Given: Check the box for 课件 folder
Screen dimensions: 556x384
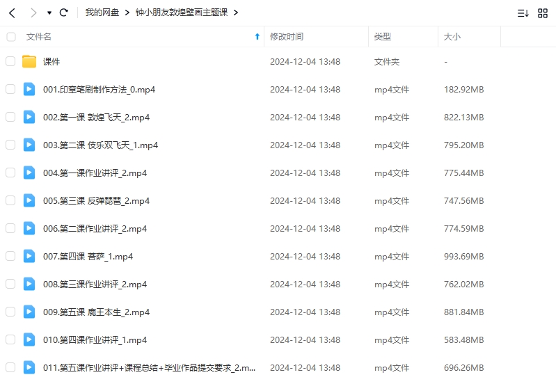Looking at the screenshot, I should point(10,62).
